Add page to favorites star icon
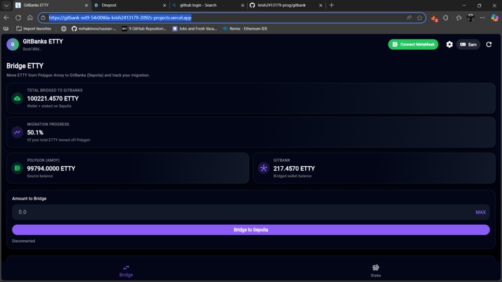This screenshot has height=282, width=502. 420,18
